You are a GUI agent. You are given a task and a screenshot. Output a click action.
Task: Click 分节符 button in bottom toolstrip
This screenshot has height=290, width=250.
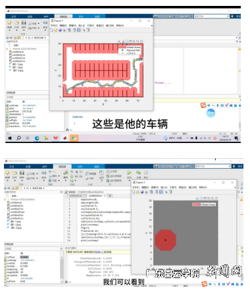(x=112, y=171)
